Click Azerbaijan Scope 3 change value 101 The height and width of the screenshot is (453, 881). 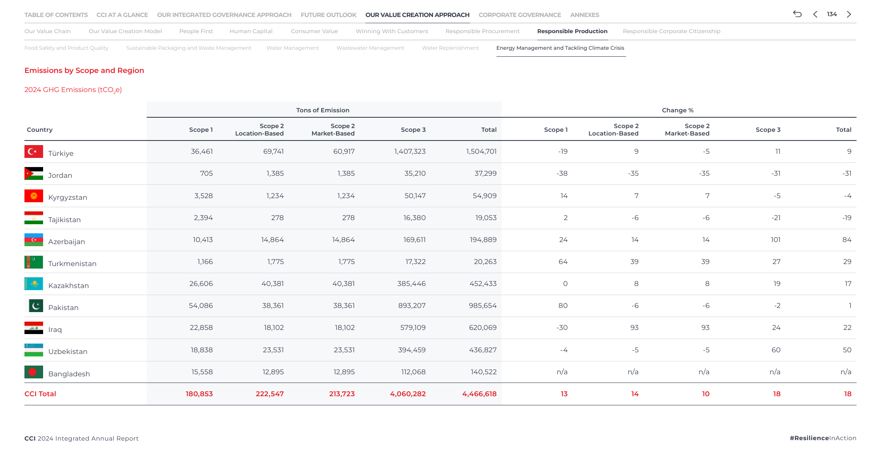tap(775, 240)
